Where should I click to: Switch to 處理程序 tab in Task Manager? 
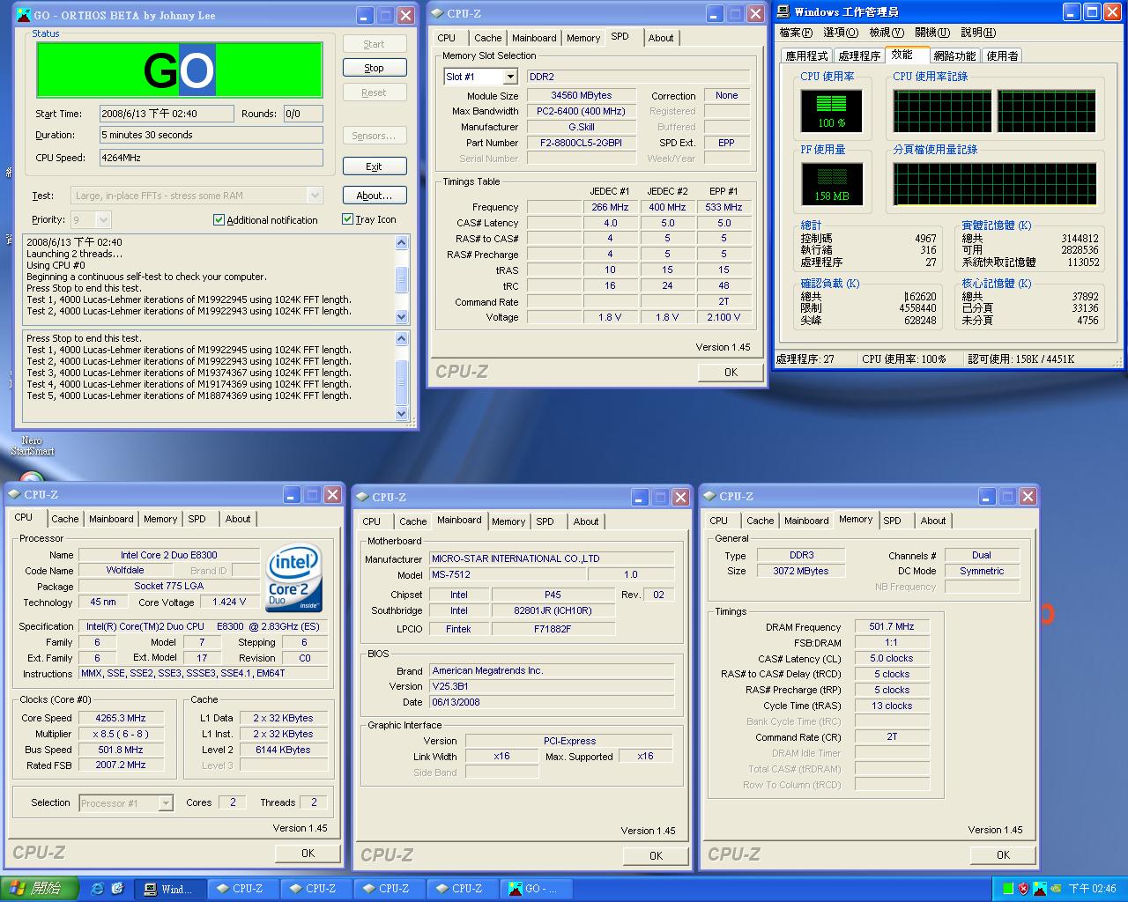tap(859, 55)
